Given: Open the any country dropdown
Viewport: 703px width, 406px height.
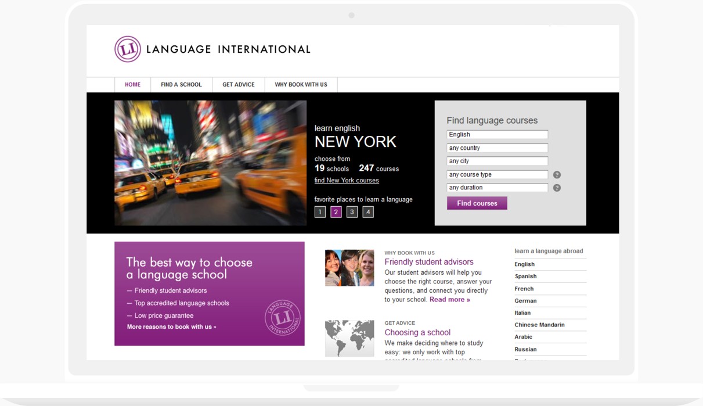Looking at the screenshot, I should (x=497, y=148).
